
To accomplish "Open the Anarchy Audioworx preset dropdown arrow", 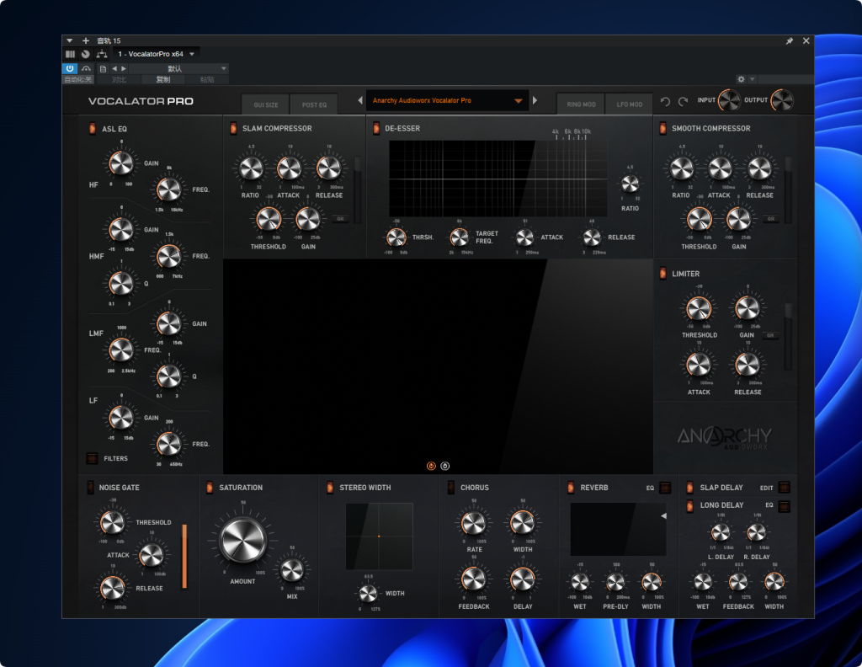I will pyautogui.click(x=518, y=100).
